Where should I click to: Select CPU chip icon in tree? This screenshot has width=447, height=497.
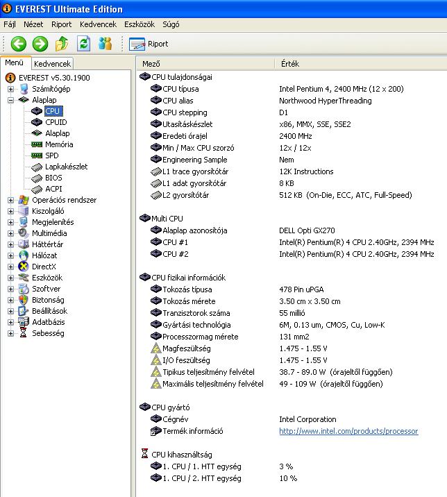tap(37, 111)
